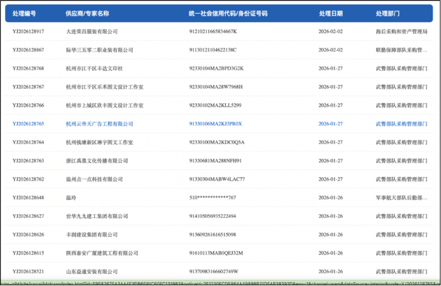Open record YJ2026128767
The image size is (441, 286).
[x=28, y=87]
